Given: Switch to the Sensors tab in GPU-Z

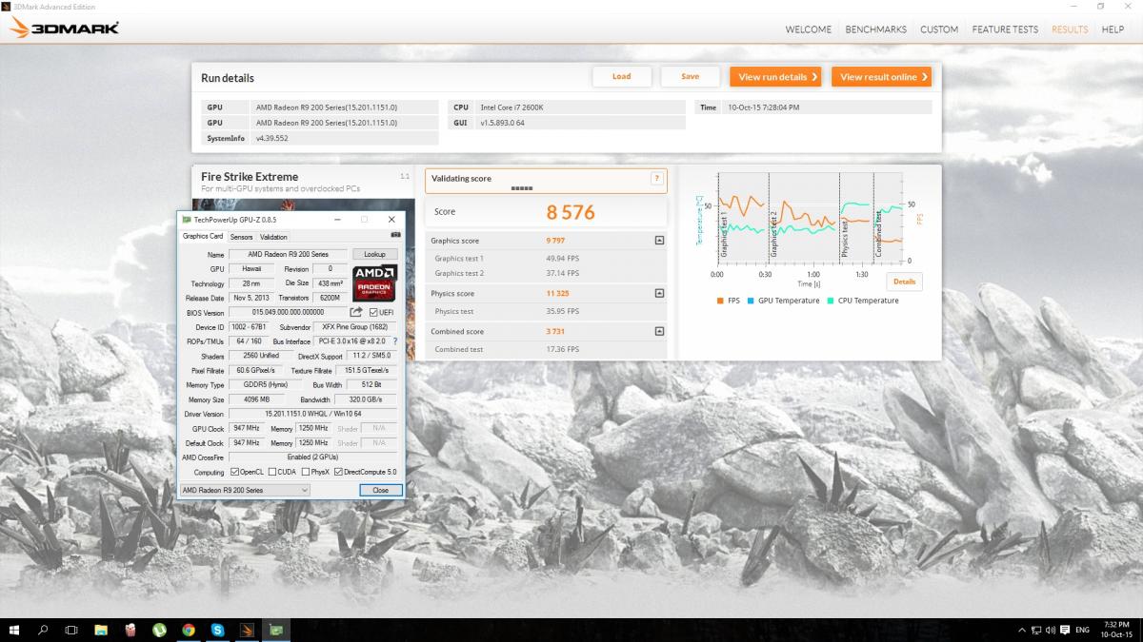Looking at the screenshot, I should click(241, 237).
